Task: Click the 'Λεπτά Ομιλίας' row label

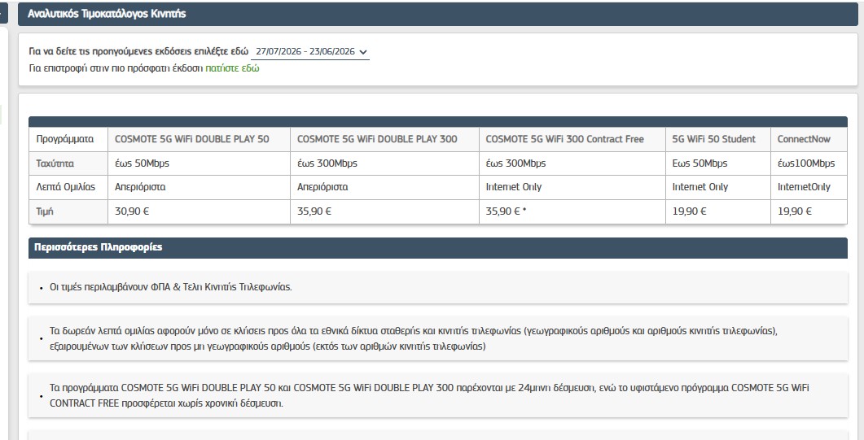Action: click(68, 187)
